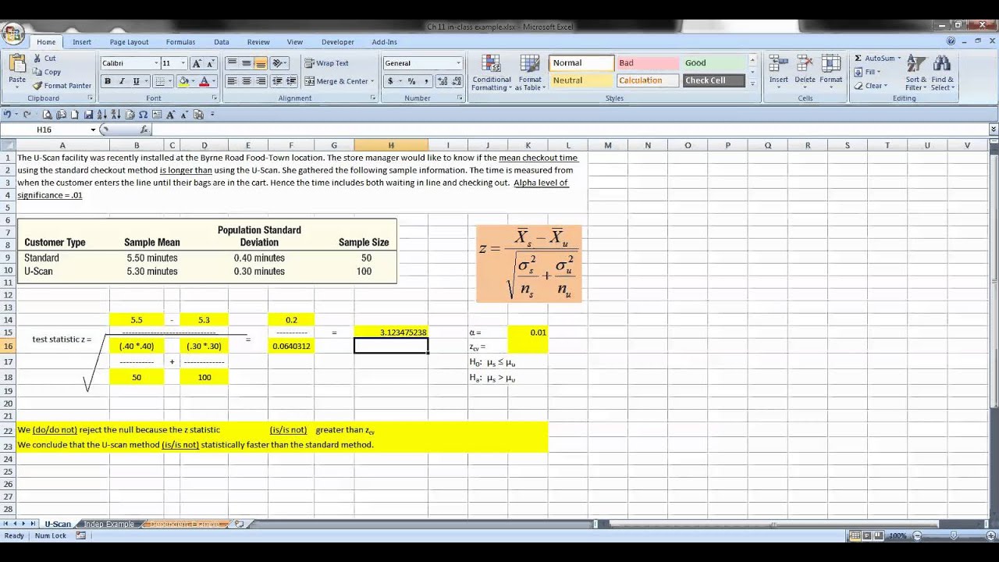The image size is (999, 562).
Task: Cut the selection with Cut
Action: [44, 59]
